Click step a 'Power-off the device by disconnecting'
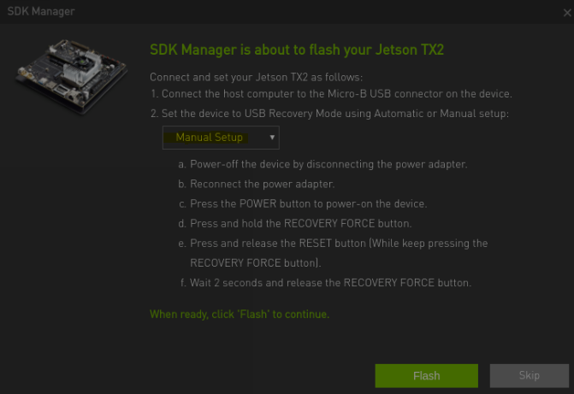 tap(323, 164)
